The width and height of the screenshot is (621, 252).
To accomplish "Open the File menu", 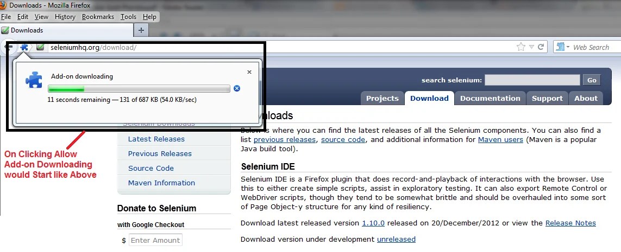I will click(6, 17).
